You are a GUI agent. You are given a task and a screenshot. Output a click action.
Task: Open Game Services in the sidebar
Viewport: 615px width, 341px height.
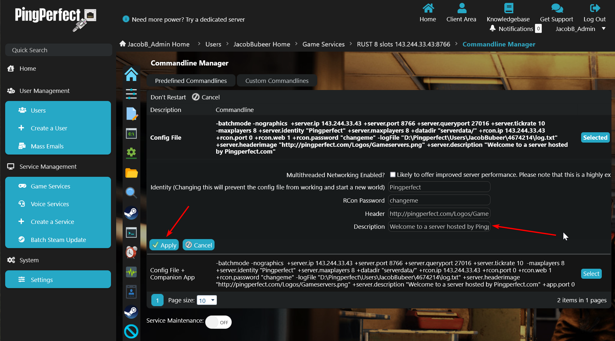tap(50, 186)
